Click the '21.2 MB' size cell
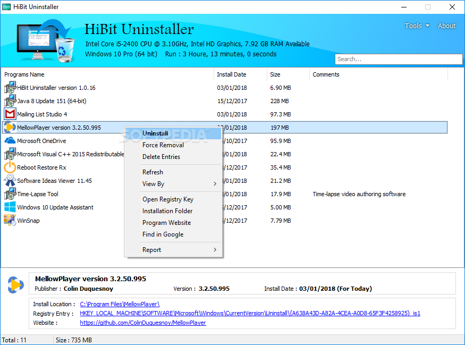 tap(281, 181)
